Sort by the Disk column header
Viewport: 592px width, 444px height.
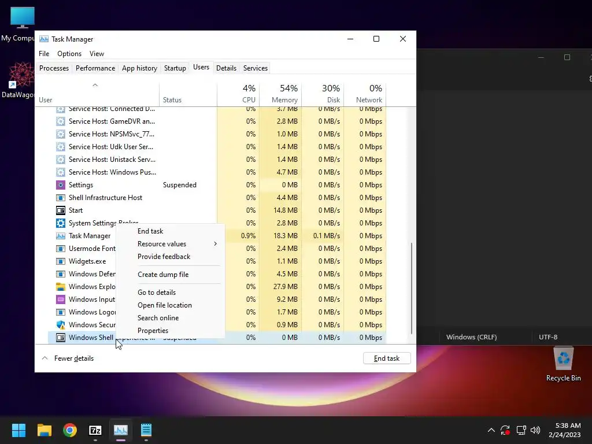[323, 94]
